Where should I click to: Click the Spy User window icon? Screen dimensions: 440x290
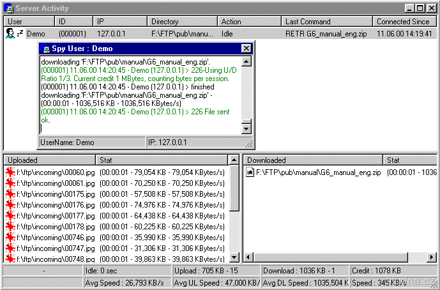tap(45, 49)
